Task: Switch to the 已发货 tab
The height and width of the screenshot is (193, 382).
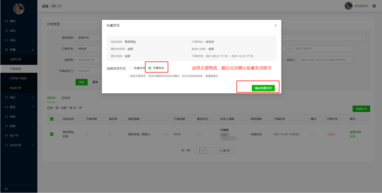Action: 66,98
